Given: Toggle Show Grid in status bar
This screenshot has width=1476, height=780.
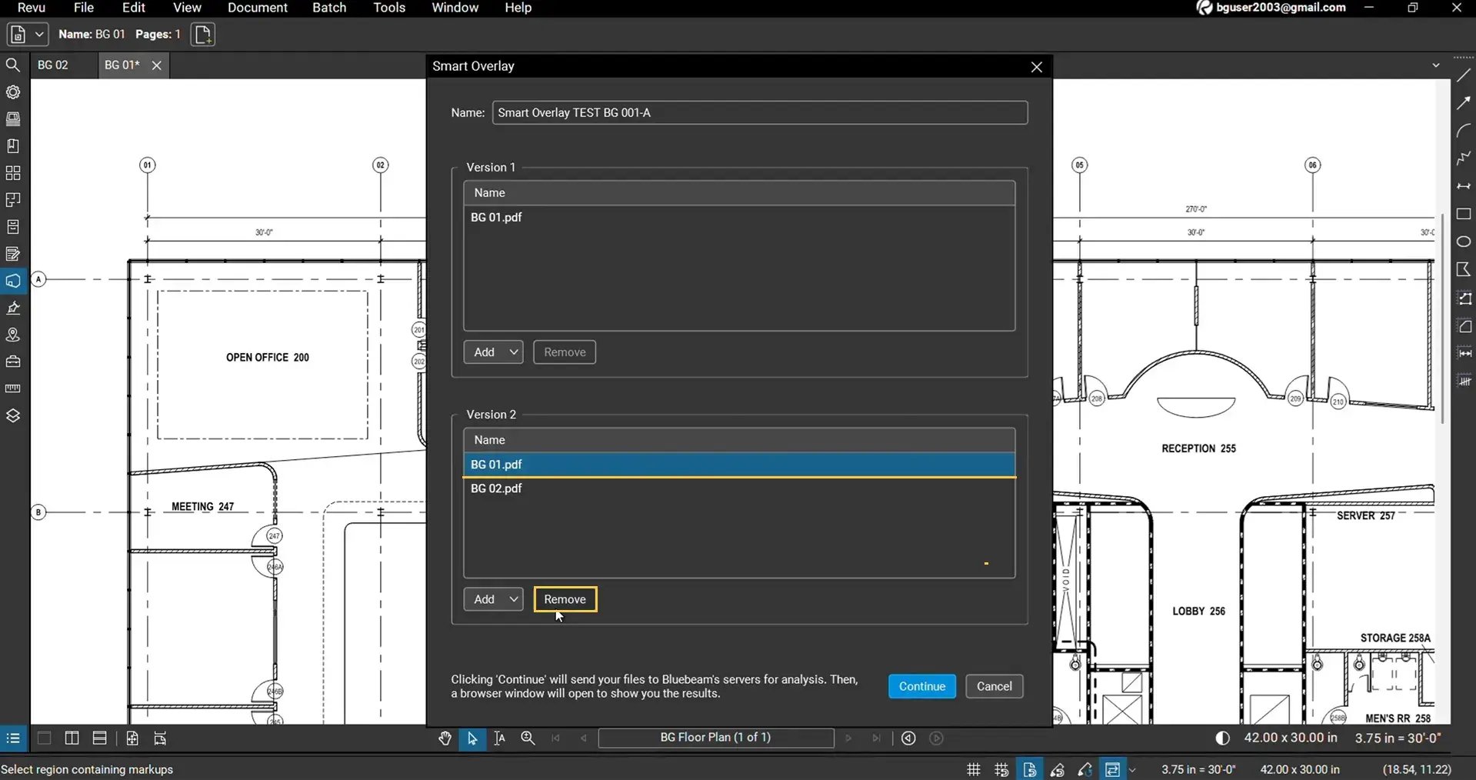Looking at the screenshot, I should tap(974, 769).
